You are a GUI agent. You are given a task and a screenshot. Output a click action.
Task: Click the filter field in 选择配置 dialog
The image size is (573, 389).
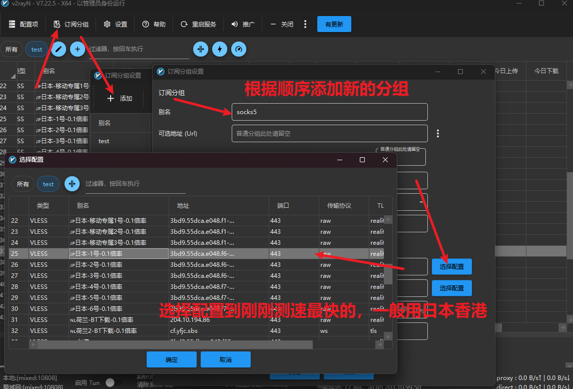click(135, 184)
